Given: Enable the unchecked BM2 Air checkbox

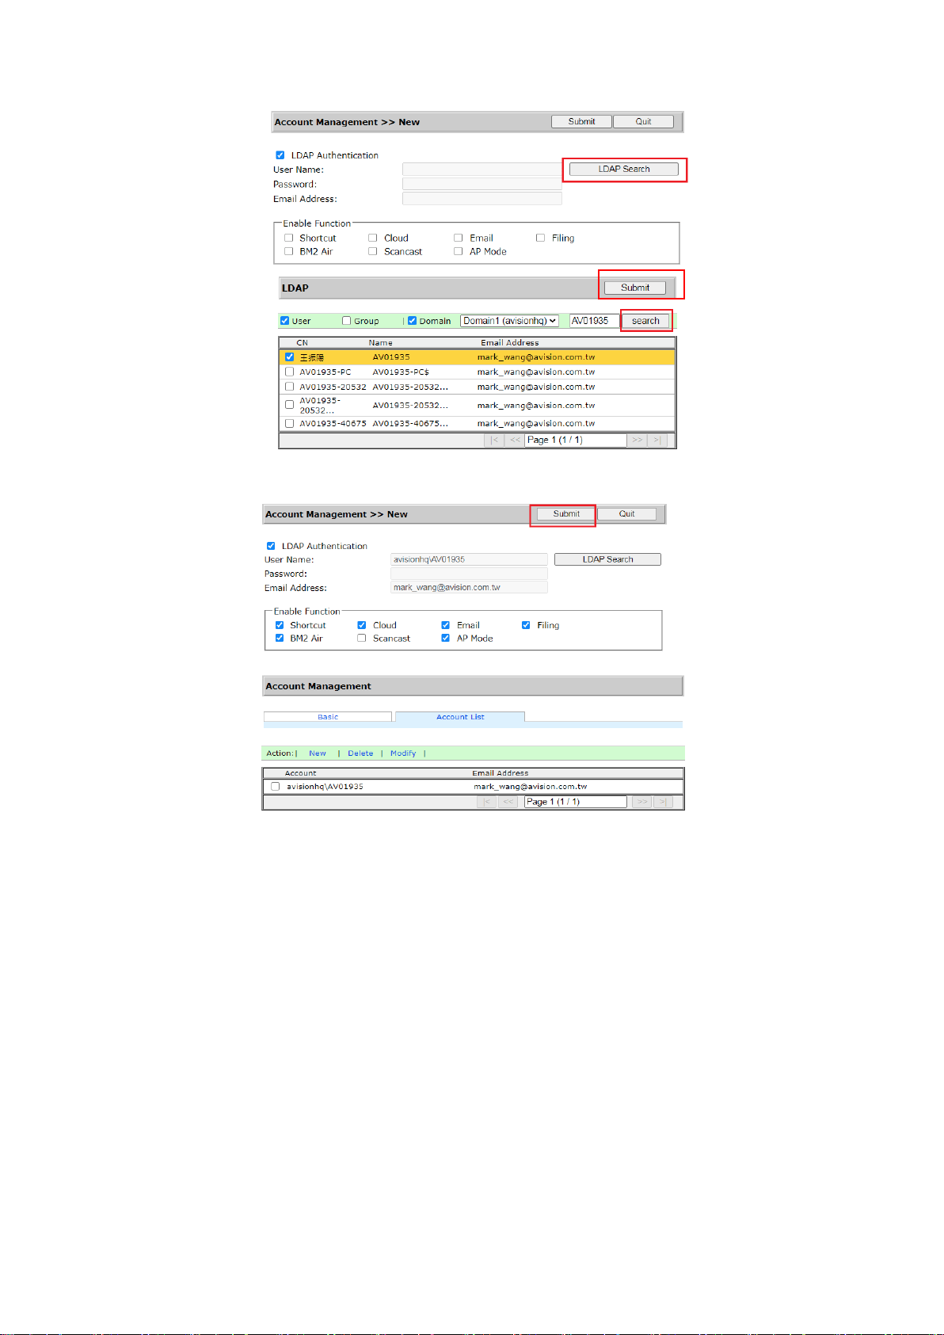Looking at the screenshot, I should pos(289,251).
